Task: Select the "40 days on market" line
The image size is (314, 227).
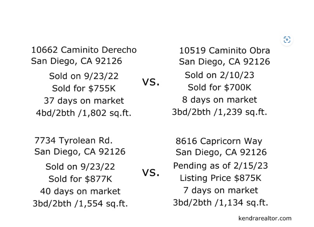Action: click(x=80, y=191)
